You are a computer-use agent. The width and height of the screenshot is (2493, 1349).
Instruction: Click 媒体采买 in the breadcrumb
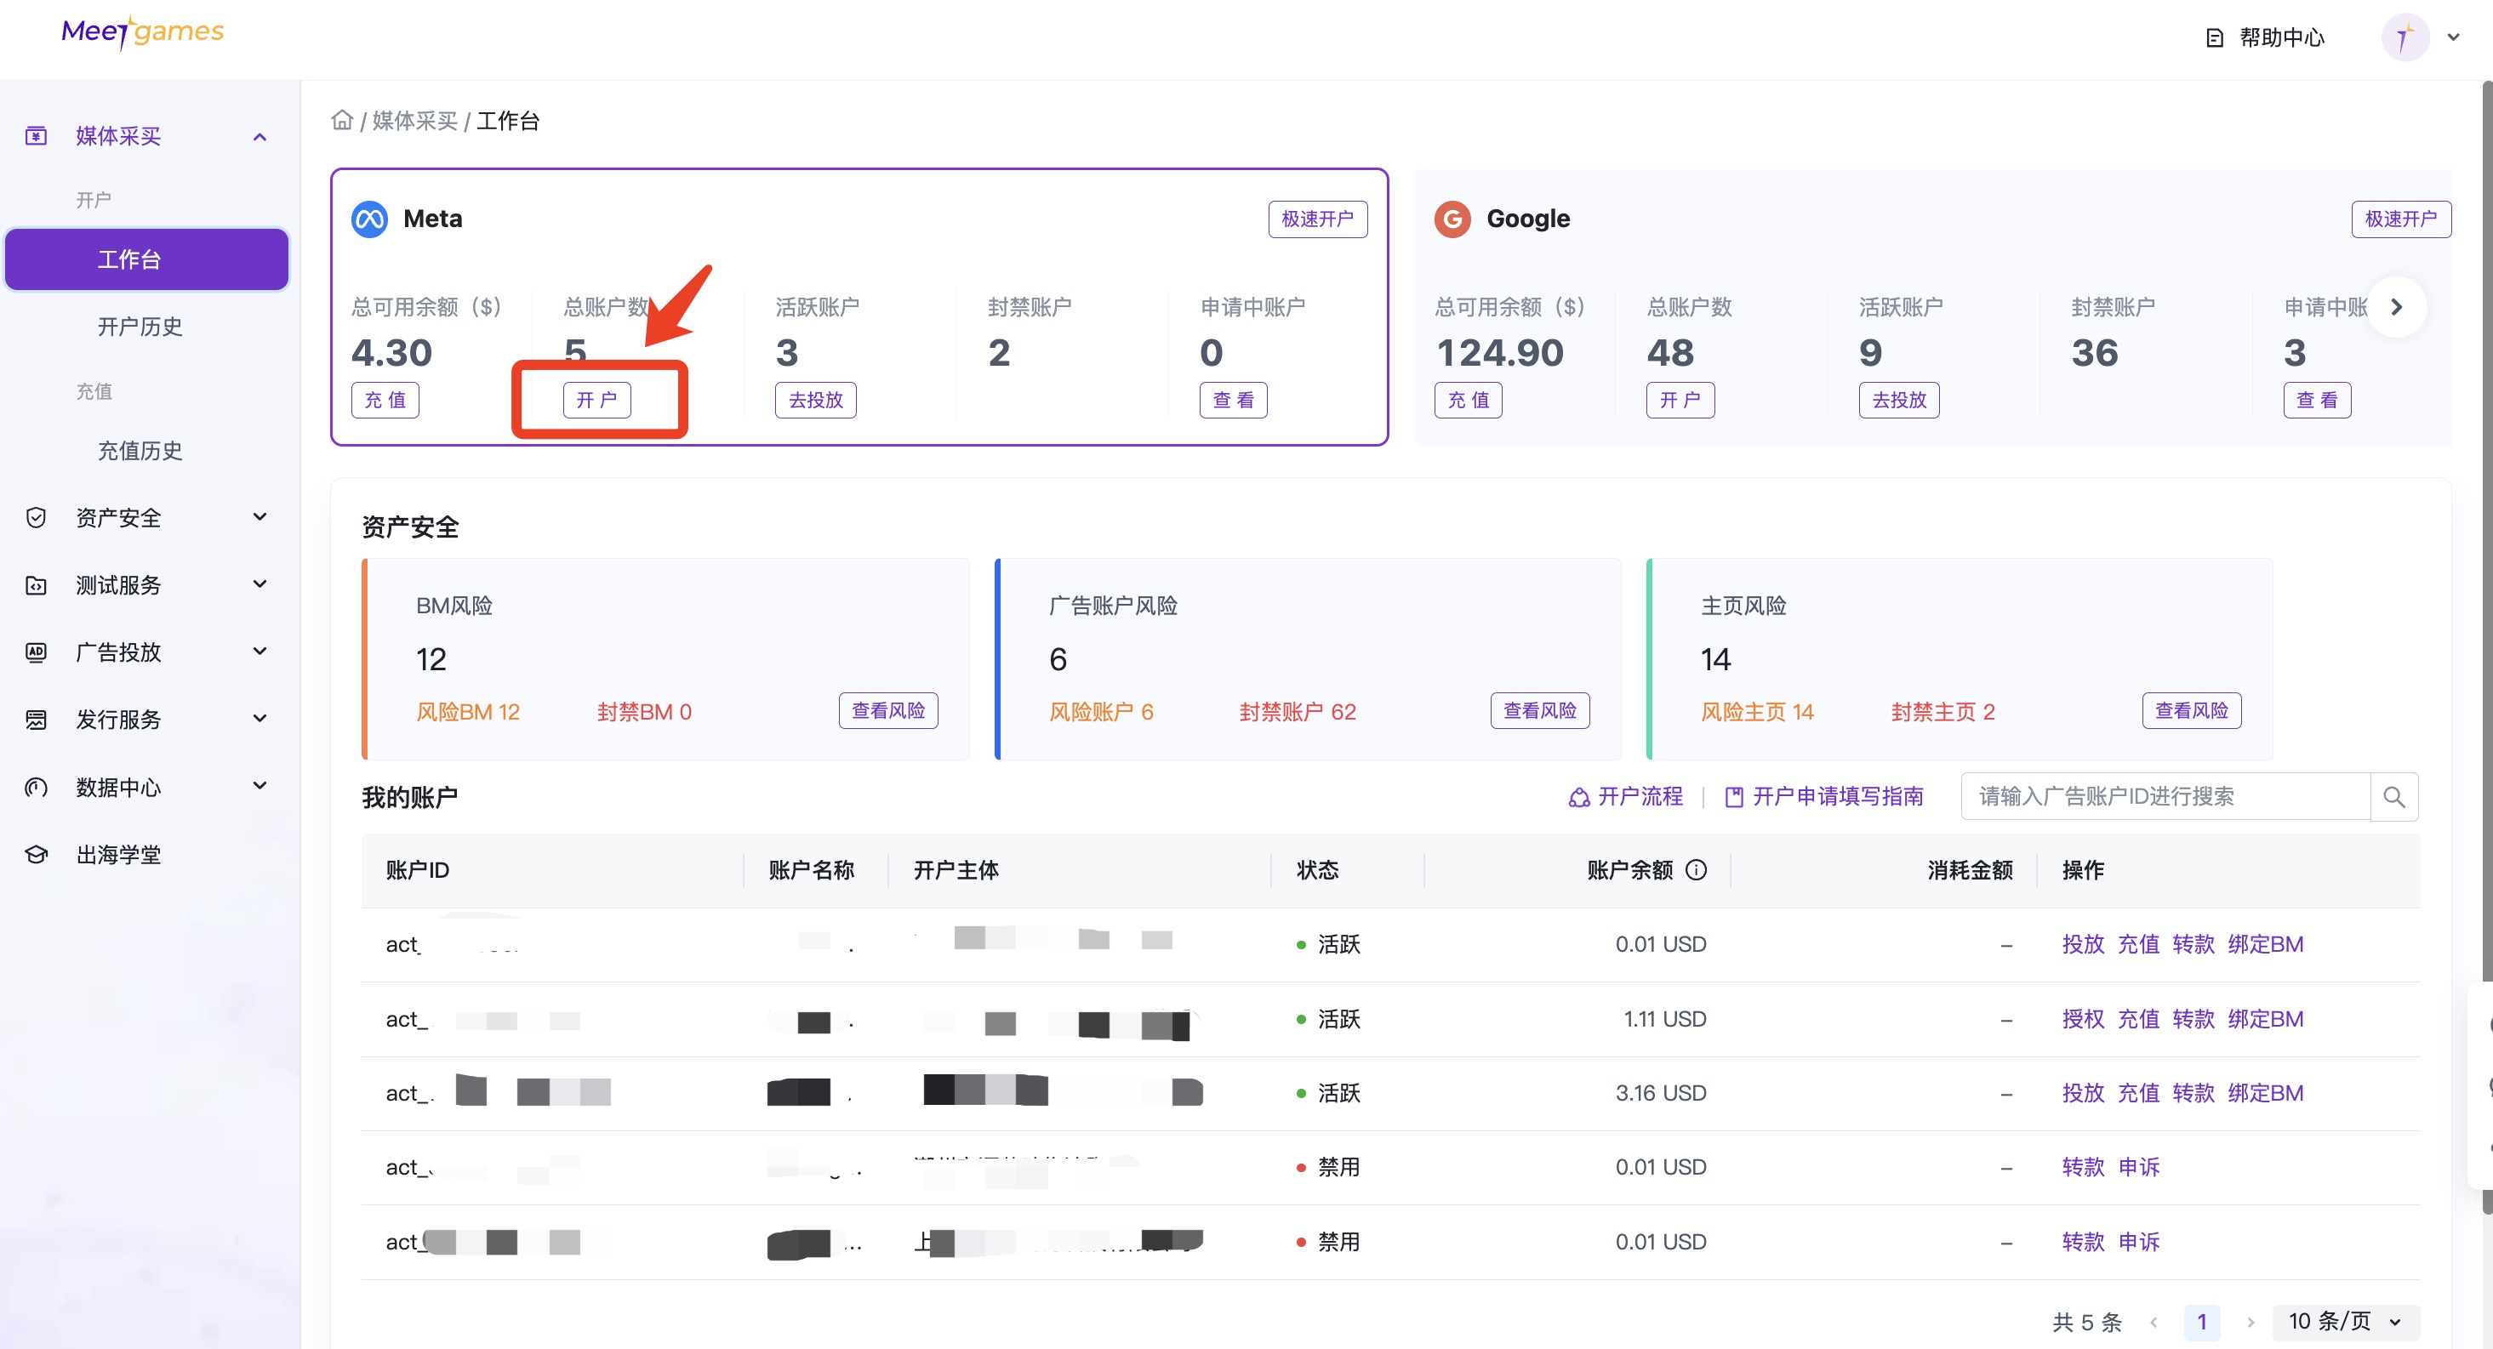[x=414, y=120]
